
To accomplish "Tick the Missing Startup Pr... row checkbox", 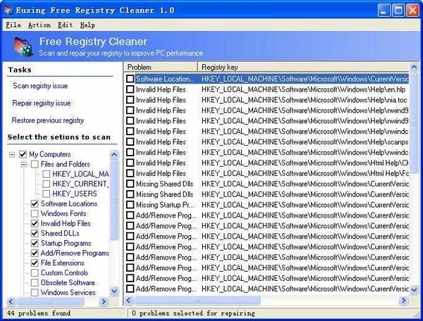I will click(x=130, y=205).
